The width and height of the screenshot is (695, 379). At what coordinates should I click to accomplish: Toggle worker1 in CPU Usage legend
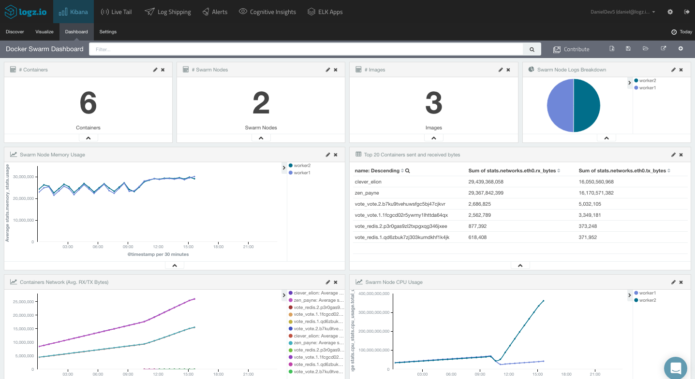click(x=645, y=293)
